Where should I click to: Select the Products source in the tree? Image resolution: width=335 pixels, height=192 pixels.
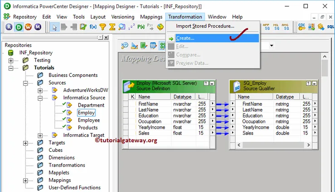(87, 127)
